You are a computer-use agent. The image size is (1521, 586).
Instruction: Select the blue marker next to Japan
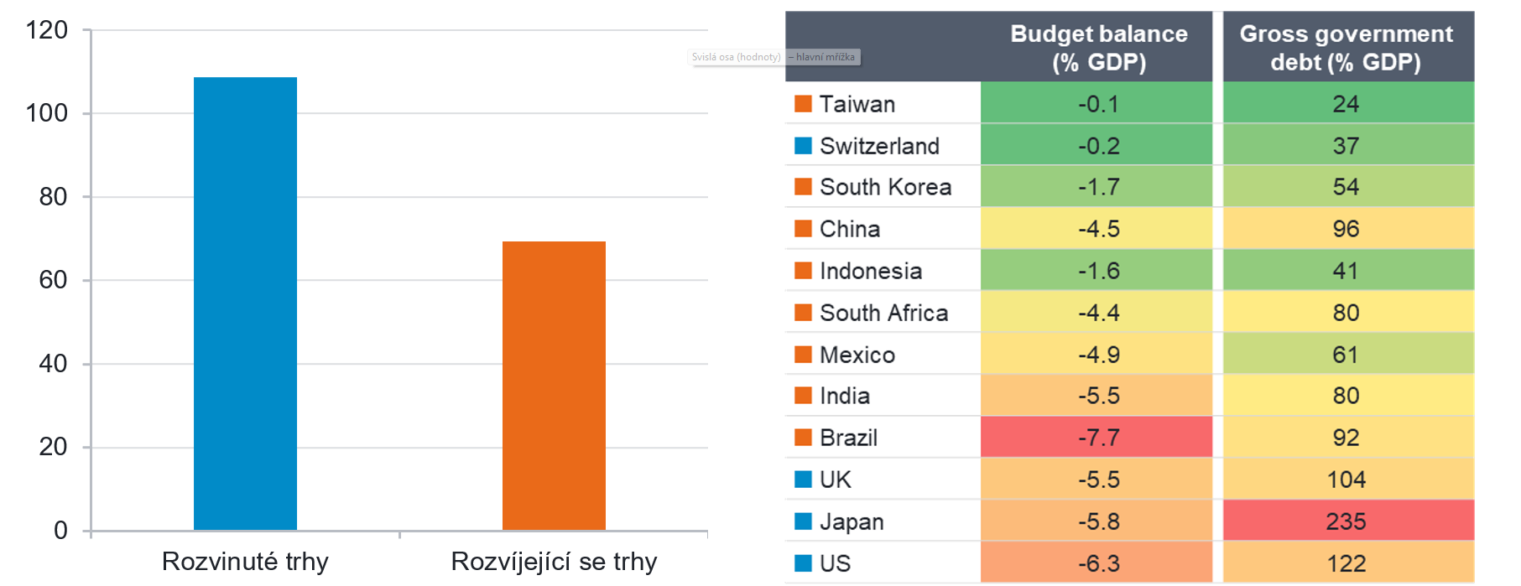click(x=803, y=521)
